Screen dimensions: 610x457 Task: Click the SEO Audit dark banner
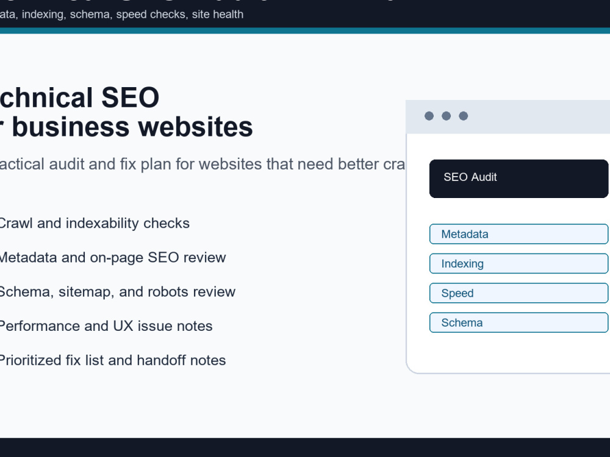(x=519, y=179)
